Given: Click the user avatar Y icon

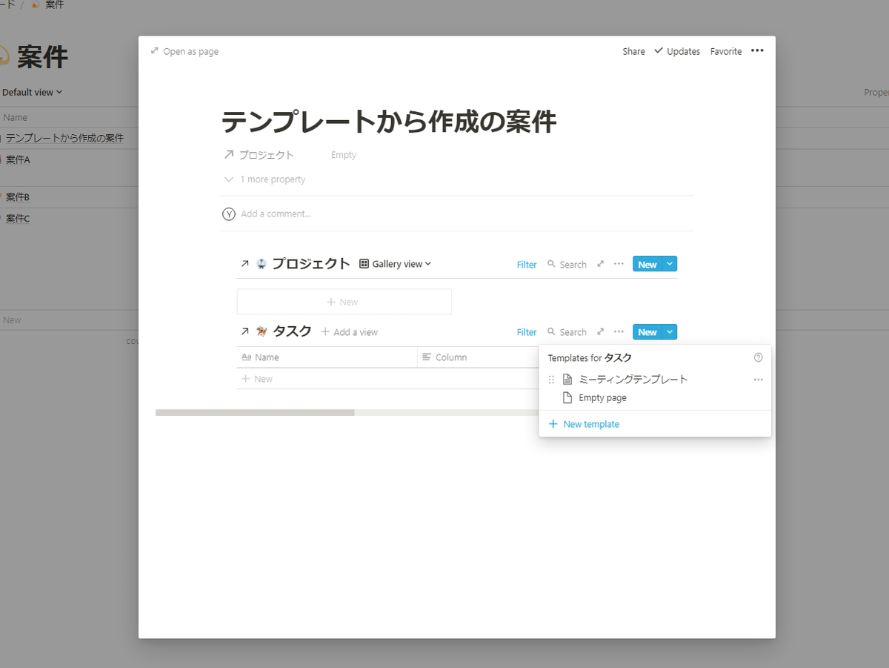Looking at the screenshot, I should coord(229,214).
